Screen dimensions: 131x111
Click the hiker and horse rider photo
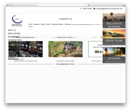tap(114, 52)
